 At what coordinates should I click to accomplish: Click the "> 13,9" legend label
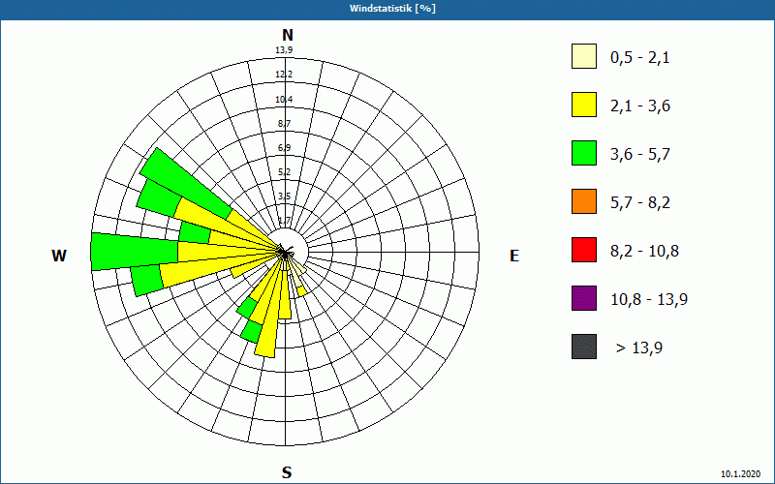[639, 348]
